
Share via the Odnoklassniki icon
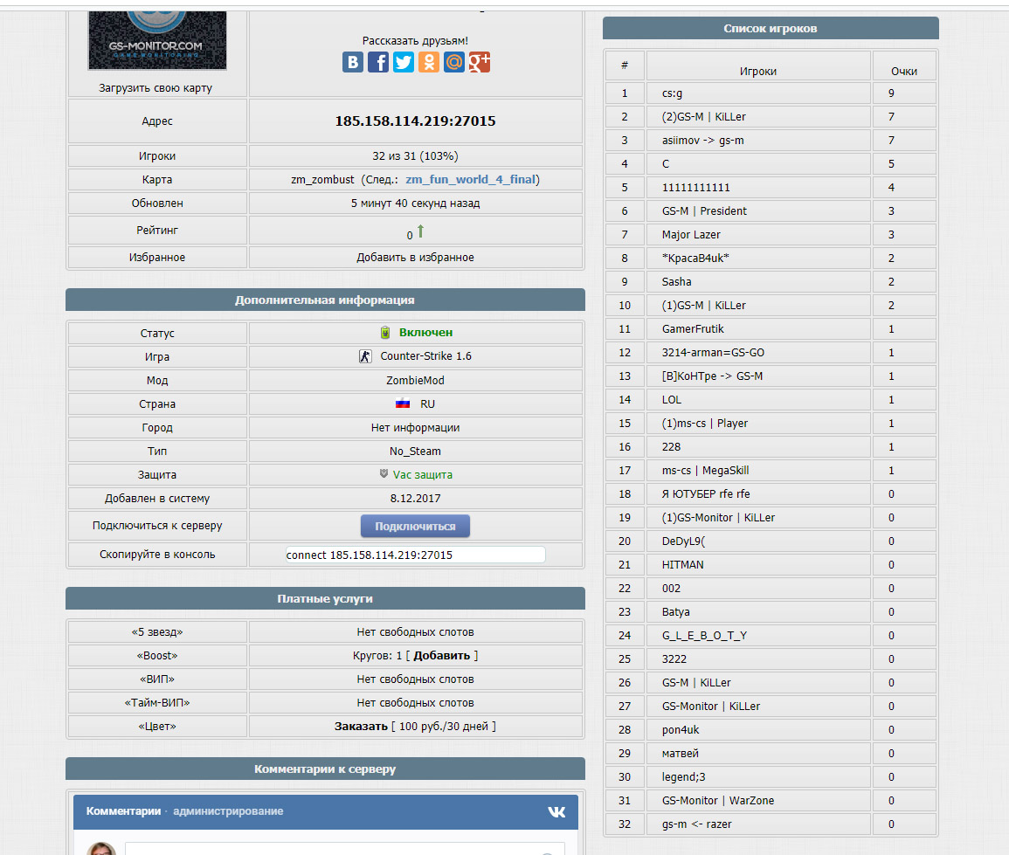coord(429,62)
